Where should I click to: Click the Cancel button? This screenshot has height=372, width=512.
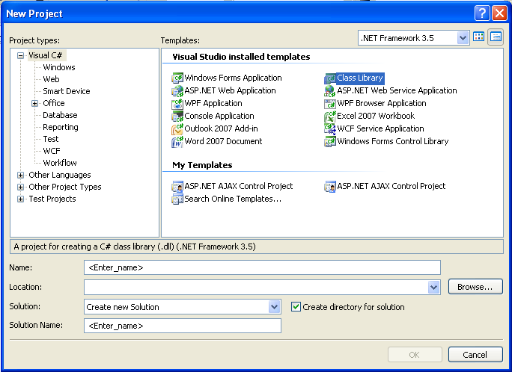tap(475, 354)
